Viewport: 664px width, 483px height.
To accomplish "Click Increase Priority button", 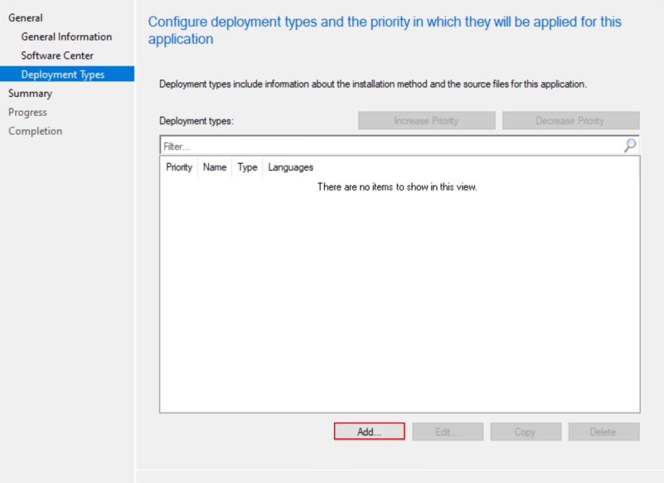I will coord(426,121).
